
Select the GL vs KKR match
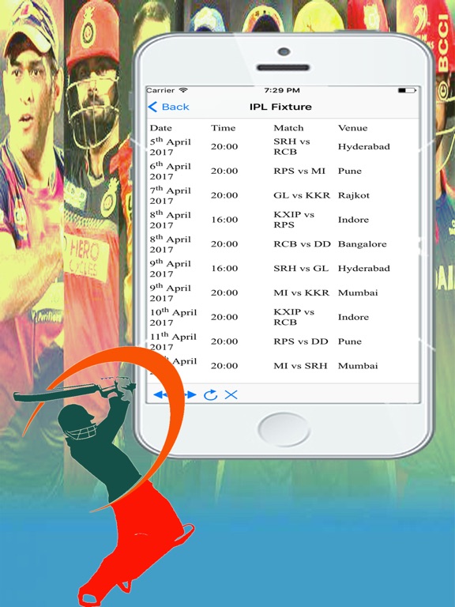(303, 195)
